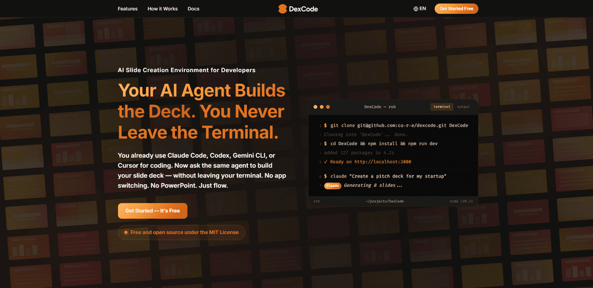Click the third dot in terminal title bar
593x288 pixels.
[x=328, y=107]
